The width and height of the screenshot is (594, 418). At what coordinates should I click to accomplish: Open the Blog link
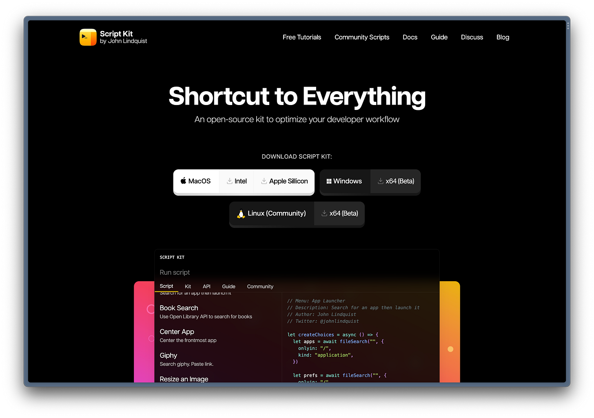(x=503, y=37)
